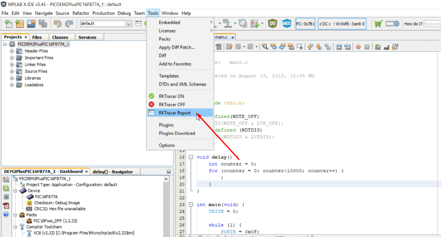Click the red Start Macro Recording icon
Screen dimensions: 441x237
[358, 47]
